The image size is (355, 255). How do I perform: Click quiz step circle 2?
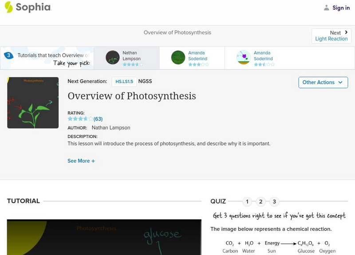tap(261, 201)
